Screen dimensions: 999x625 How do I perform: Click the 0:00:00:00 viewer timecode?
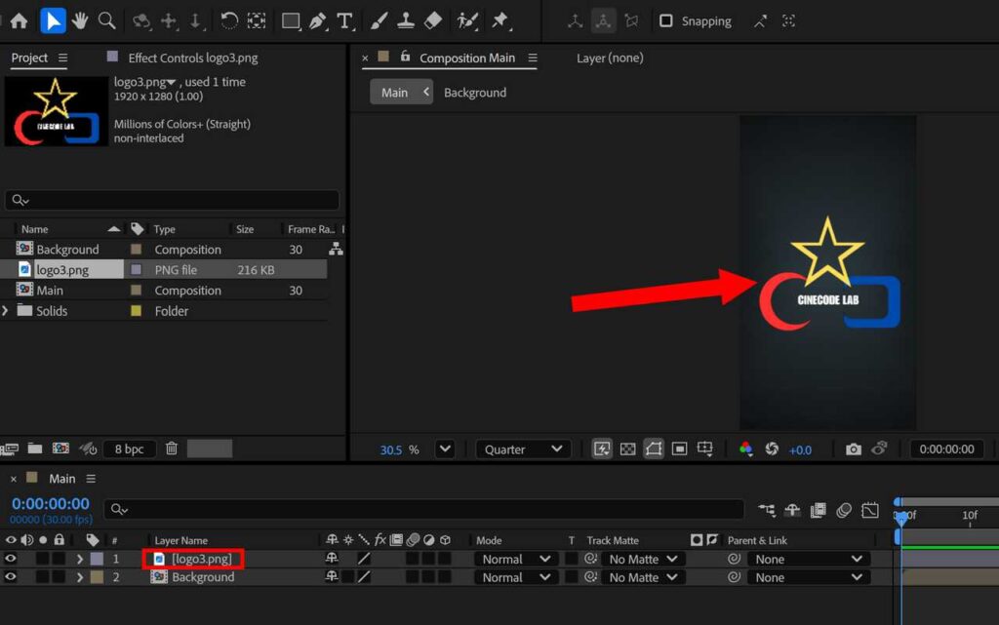(x=946, y=449)
